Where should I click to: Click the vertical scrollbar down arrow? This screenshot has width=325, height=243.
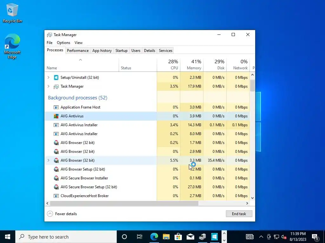pyautogui.click(x=252, y=198)
